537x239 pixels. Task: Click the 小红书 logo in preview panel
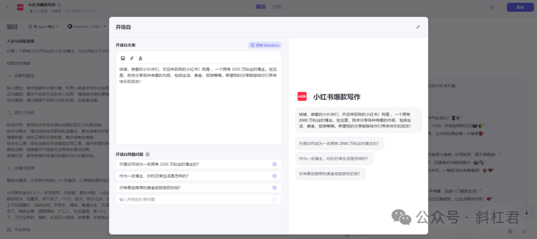302,97
